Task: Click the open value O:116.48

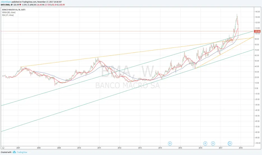Action: 38,5
